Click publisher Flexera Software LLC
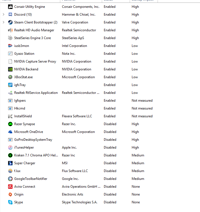This screenshot has height=212, width=200. point(77,116)
